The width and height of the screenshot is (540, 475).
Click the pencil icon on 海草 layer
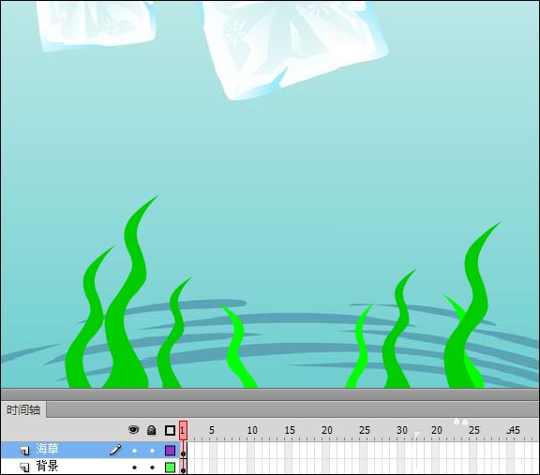tap(115, 450)
